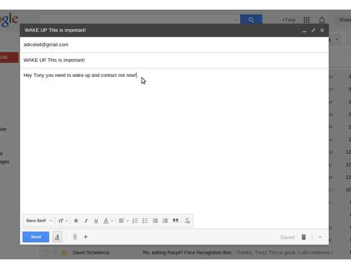The width and height of the screenshot is (351, 263).
Task: Minimize the compose window
Action: click(304, 31)
